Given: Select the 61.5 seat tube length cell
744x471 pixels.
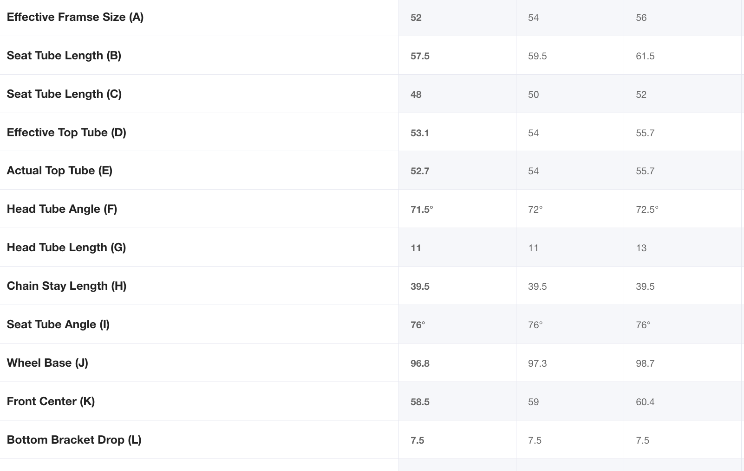Looking at the screenshot, I should [645, 56].
